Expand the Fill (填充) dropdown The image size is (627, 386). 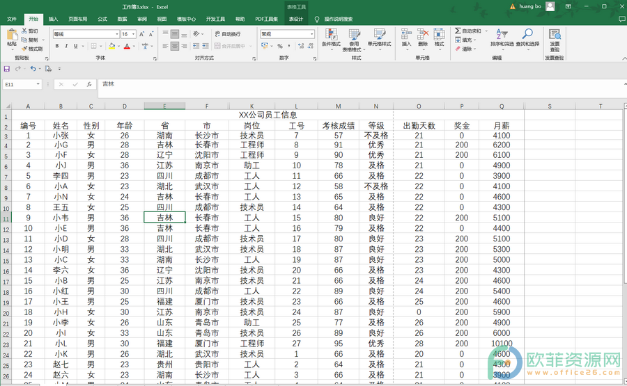[475, 40]
